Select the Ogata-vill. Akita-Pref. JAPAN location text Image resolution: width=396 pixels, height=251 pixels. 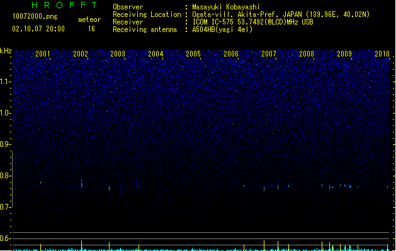click(281, 14)
